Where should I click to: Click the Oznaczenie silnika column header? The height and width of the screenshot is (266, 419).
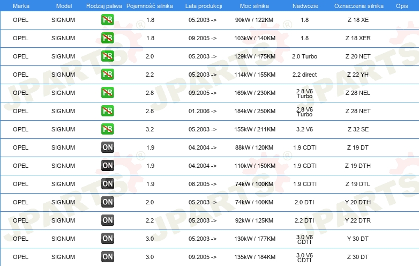pyautogui.click(x=359, y=6)
